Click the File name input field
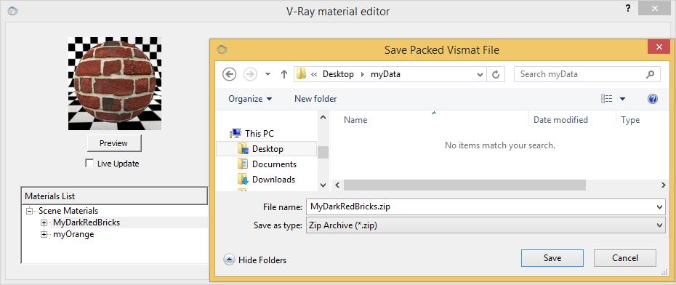 click(486, 207)
